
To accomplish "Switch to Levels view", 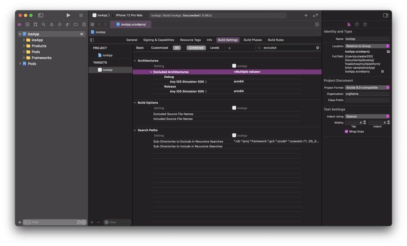I will click(215, 48).
